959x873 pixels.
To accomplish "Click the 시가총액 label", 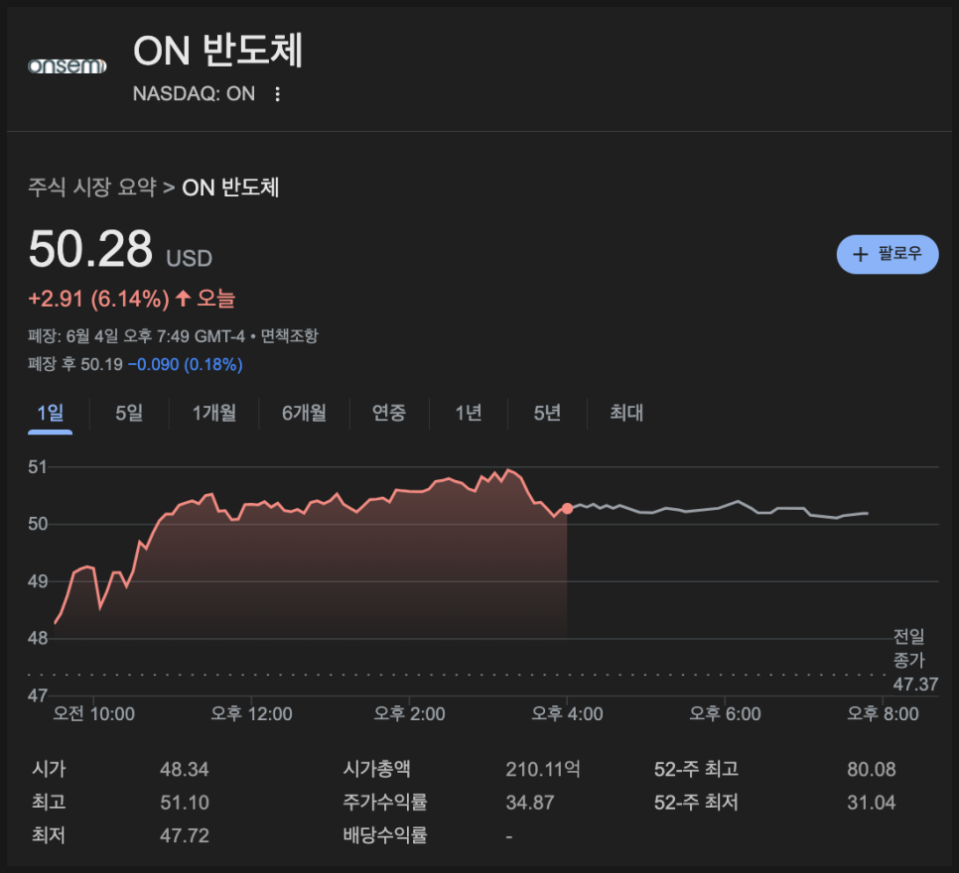I will (x=377, y=769).
